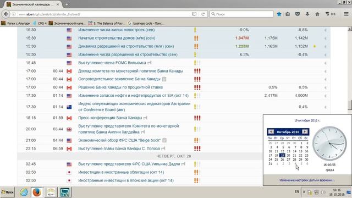Open Выступление главы Банка Канады С. Полоза

[119, 148]
